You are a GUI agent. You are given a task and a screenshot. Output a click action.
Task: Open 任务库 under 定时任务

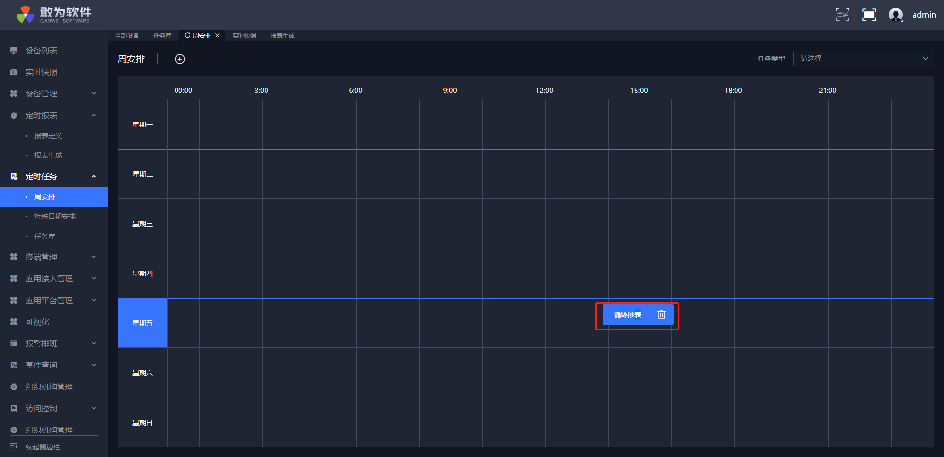click(45, 236)
